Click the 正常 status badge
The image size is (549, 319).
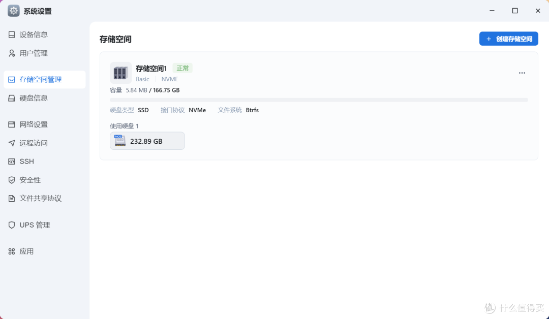click(x=182, y=68)
